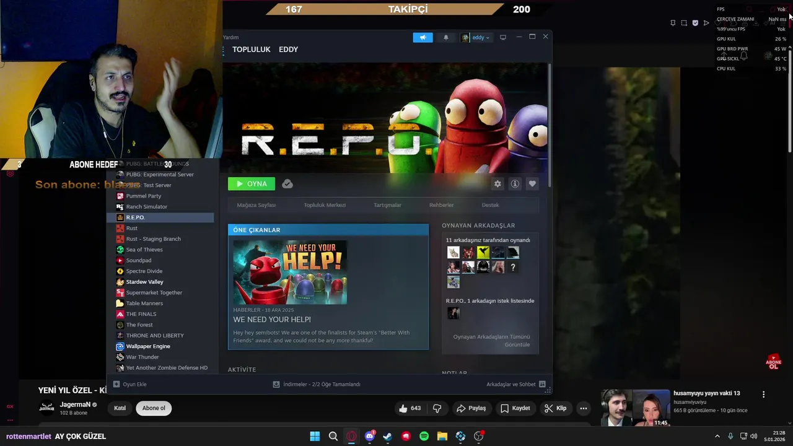Open Windows Start menu

pos(315,436)
